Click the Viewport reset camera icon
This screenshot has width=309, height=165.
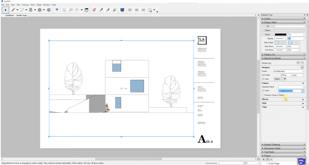coord(302,67)
